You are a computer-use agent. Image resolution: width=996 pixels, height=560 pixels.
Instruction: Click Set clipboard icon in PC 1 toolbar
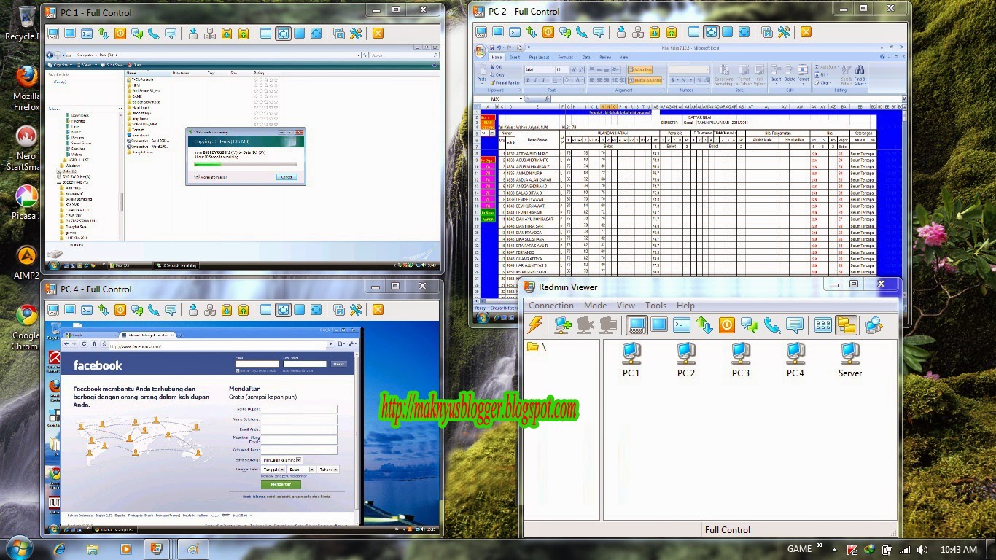tap(244, 34)
